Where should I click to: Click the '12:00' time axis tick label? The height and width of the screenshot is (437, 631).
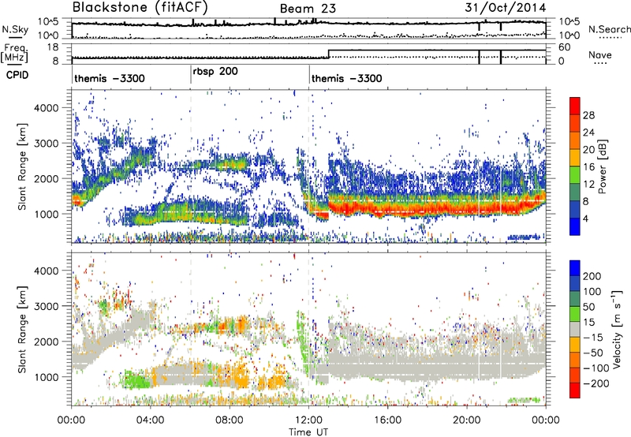pyautogui.click(x=308, y=420)
